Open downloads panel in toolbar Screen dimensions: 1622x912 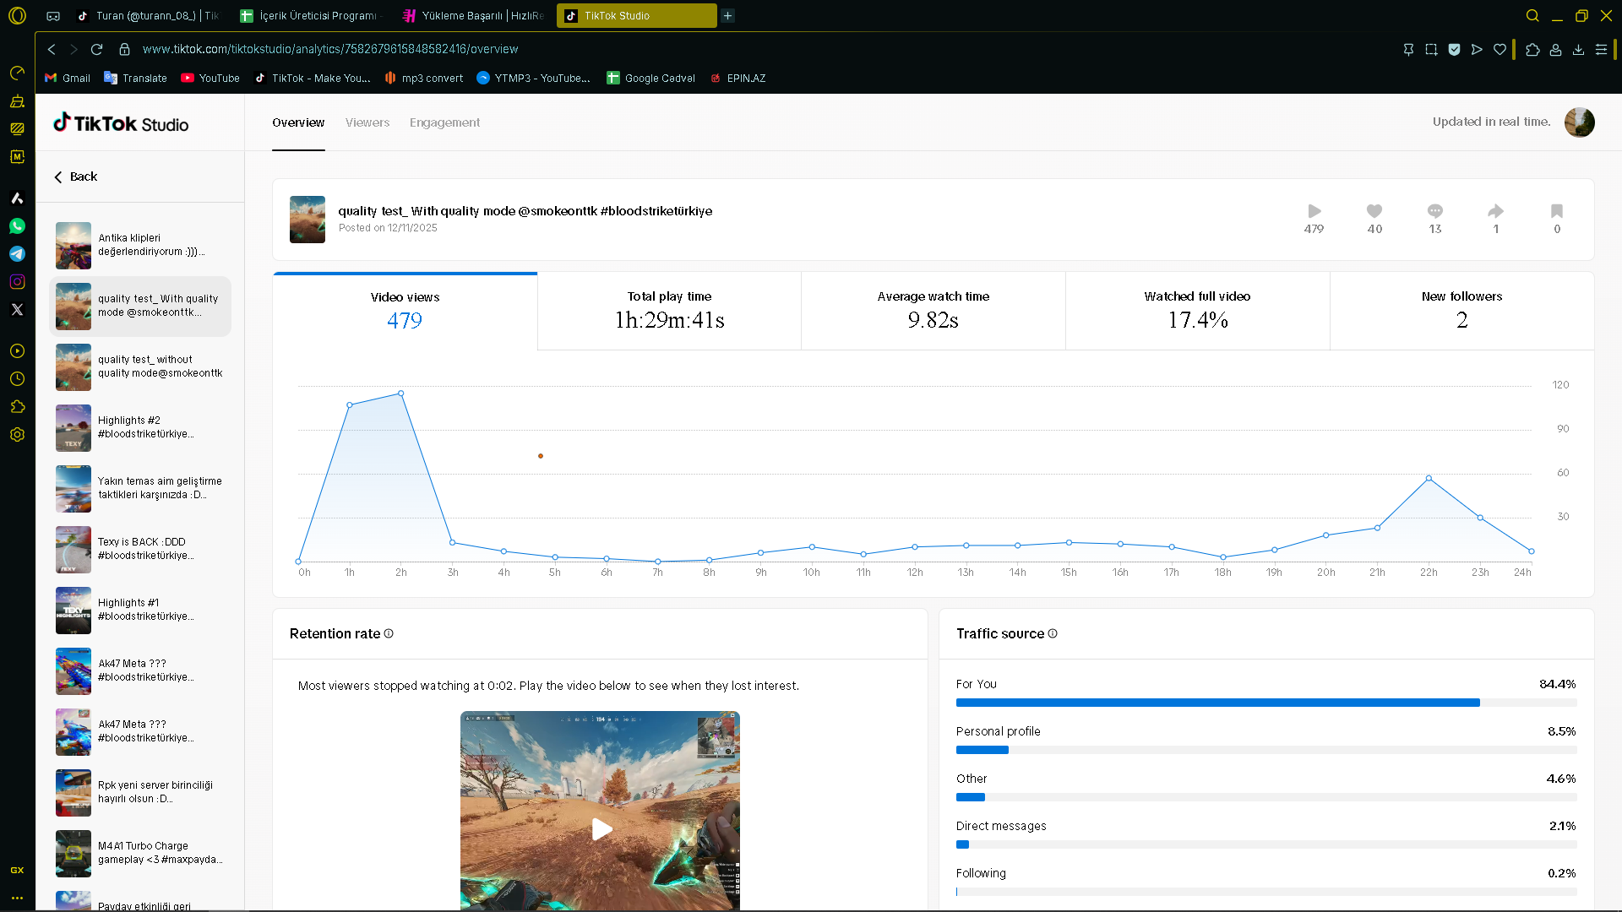(x=1578, y=49)
